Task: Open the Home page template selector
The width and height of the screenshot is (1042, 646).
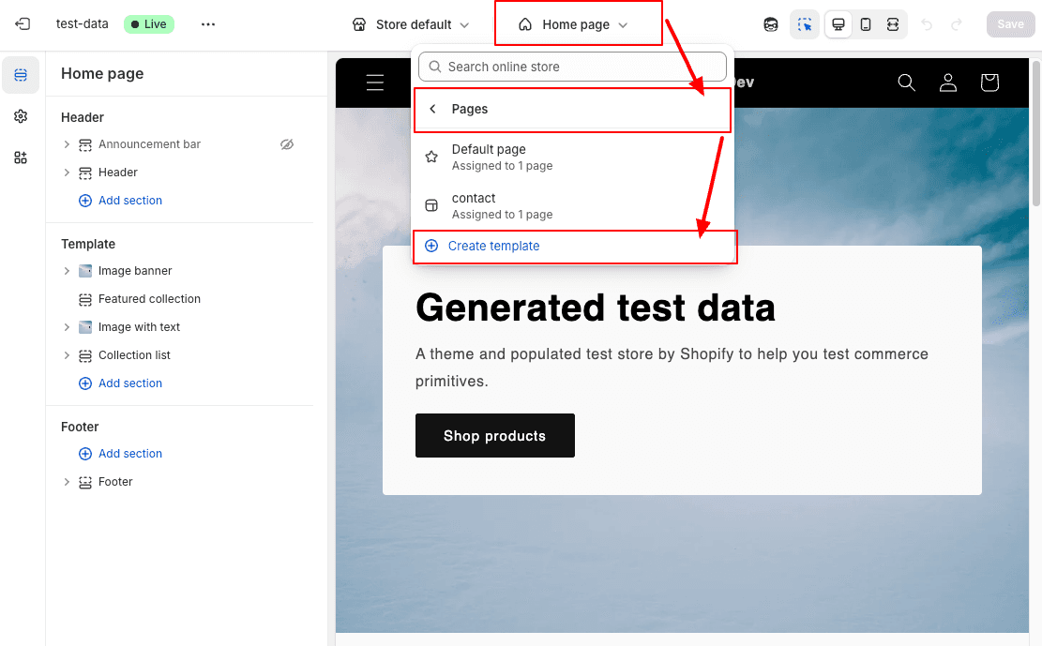Action: click(578, 23)
